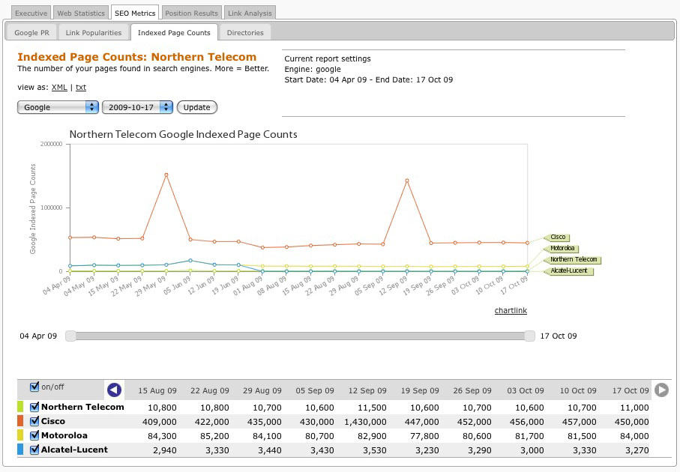Click the Update button
The image size is (680, 472).
coord(197,107)
